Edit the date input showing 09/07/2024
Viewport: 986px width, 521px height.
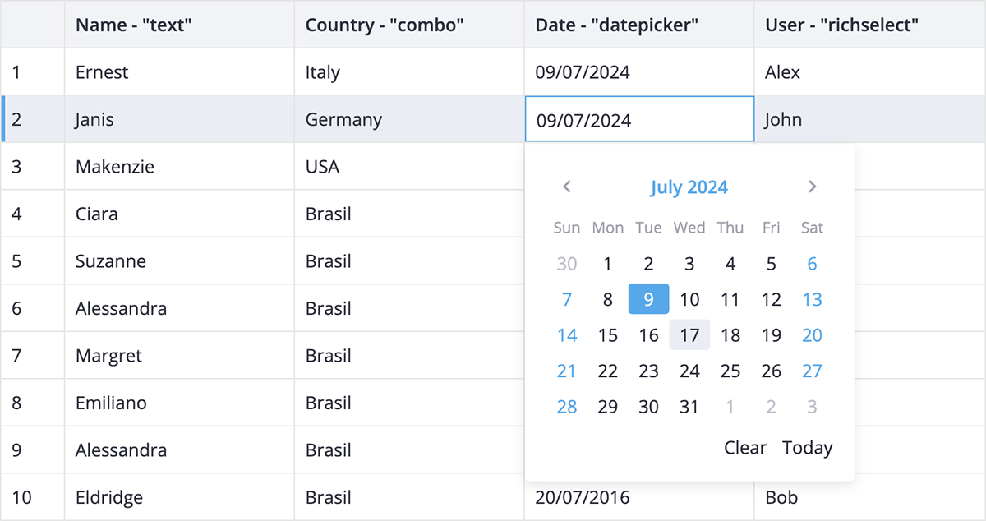(639, 120)
